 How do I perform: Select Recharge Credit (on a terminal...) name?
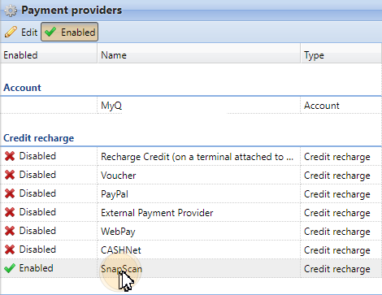pos(197,157)
